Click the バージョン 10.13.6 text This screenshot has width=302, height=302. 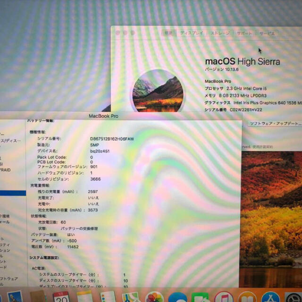point(222,69)
